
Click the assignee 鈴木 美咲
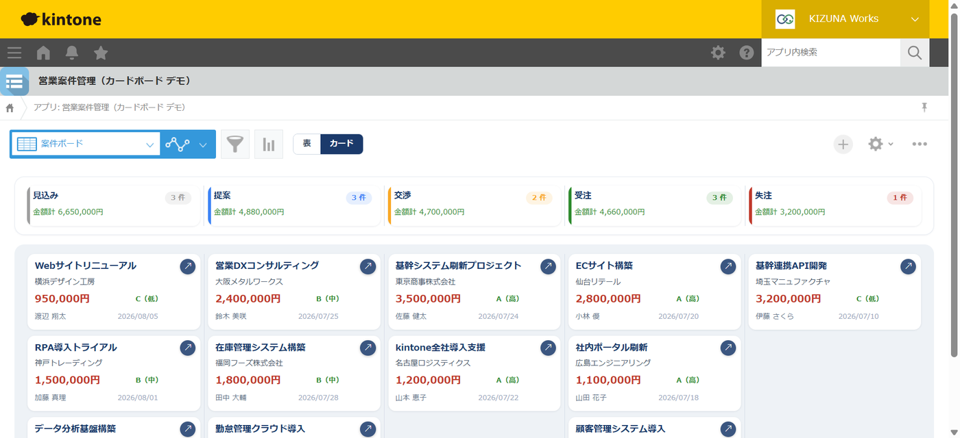[x=230, y=317]
